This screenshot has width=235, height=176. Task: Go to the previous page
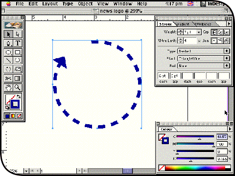click(37, 171)
